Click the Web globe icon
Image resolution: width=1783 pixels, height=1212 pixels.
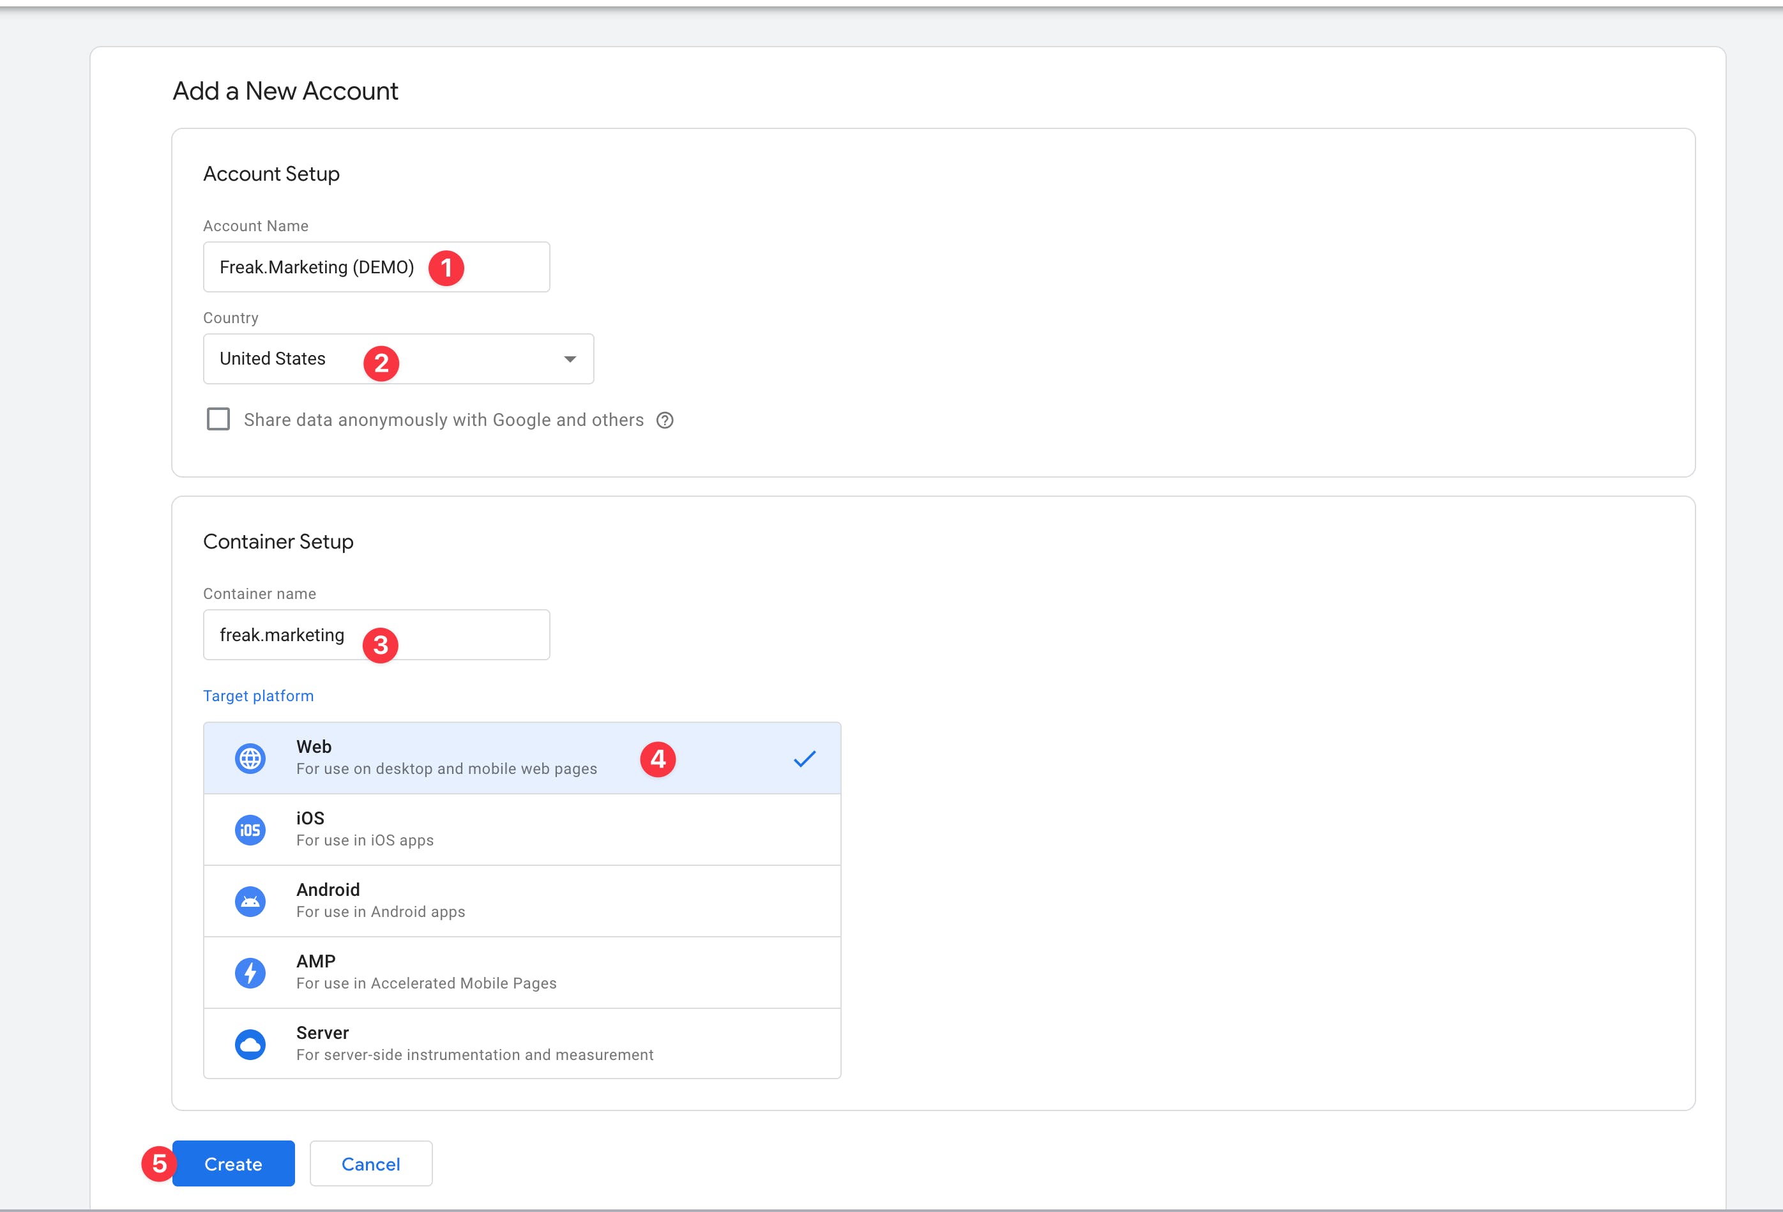(x=250, y=759)
